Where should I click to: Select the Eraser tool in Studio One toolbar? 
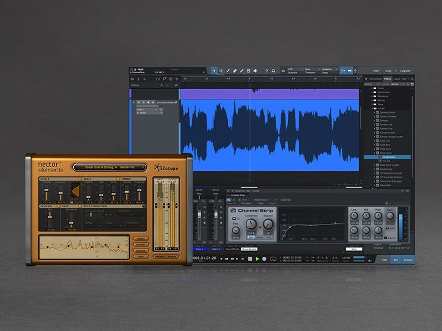coord(235,71)
